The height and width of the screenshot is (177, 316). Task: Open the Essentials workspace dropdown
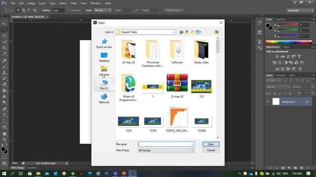click(x=300, y=10)
